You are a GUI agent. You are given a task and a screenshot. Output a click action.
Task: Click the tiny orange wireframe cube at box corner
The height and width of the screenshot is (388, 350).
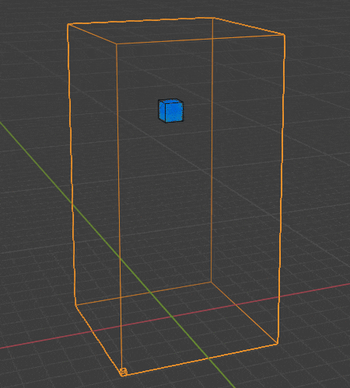point(124,372)
